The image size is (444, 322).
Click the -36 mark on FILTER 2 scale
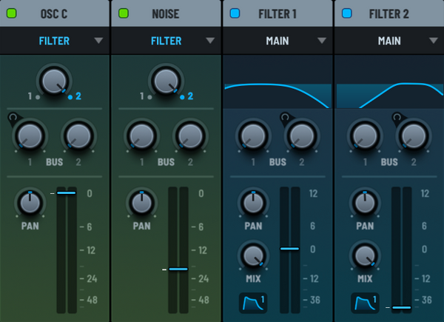pos(423,300)
